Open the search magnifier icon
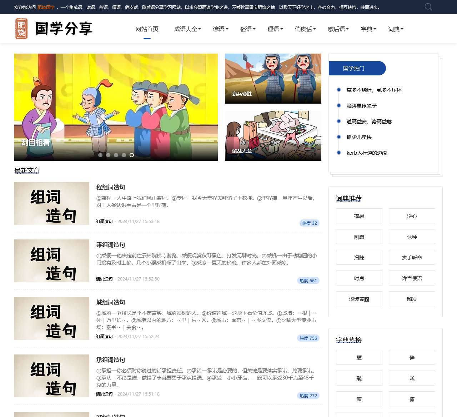Screen dimensions: 457x417 click(428, 7)
